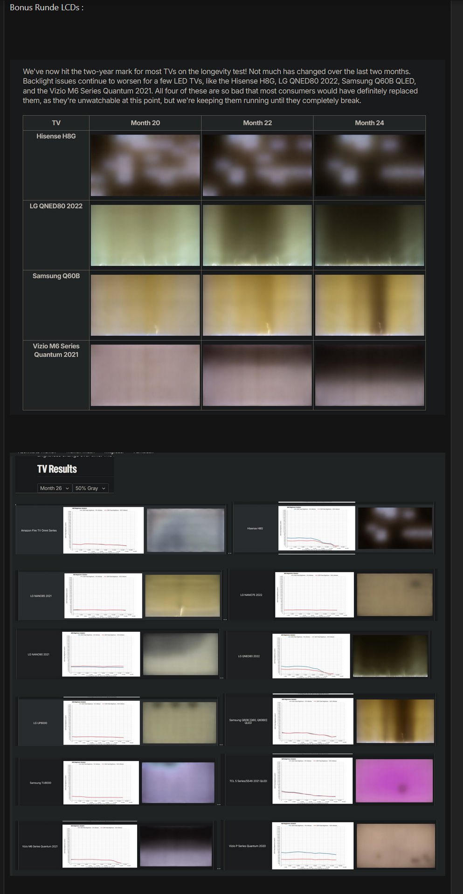The image size is (463, 894).
Task: Click Hisense H8G label in TV Results
Action: [x=255, y=528]
